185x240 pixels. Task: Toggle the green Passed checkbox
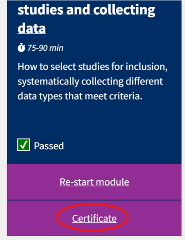click(x=24, y=145)
